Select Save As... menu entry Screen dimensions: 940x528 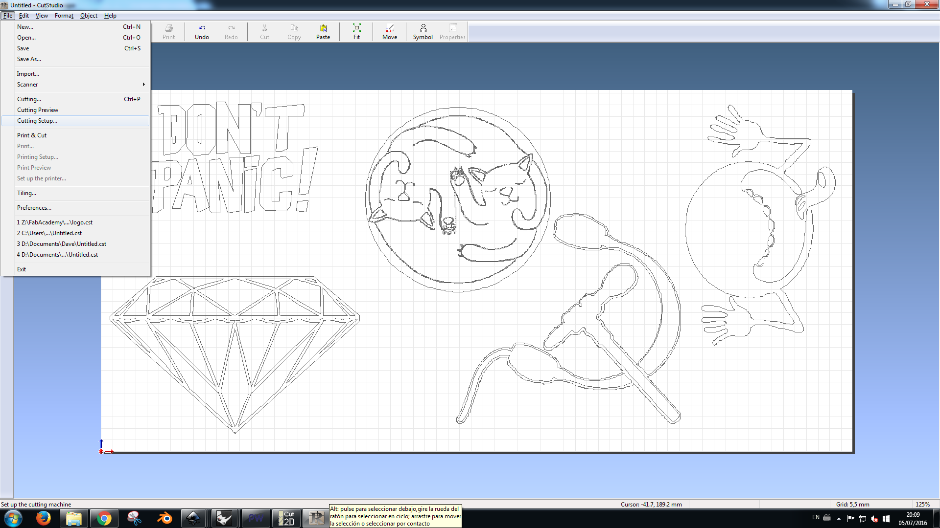pyautogui.click(x=75, y=59)
